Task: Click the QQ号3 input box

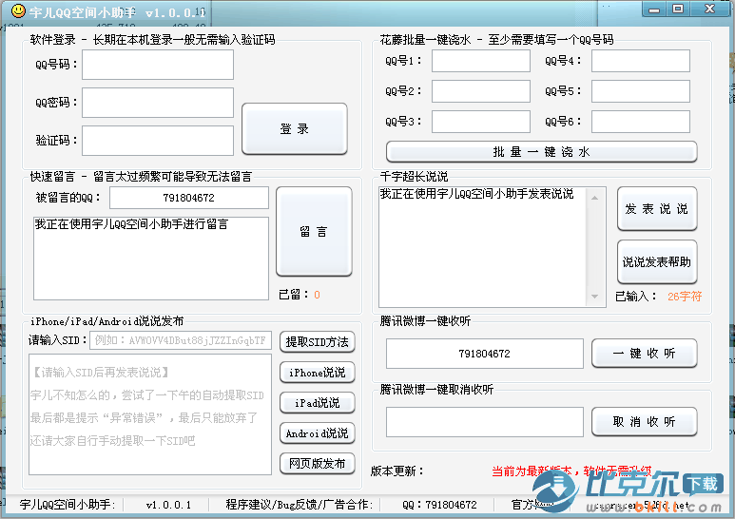Action: click(481, 122)
